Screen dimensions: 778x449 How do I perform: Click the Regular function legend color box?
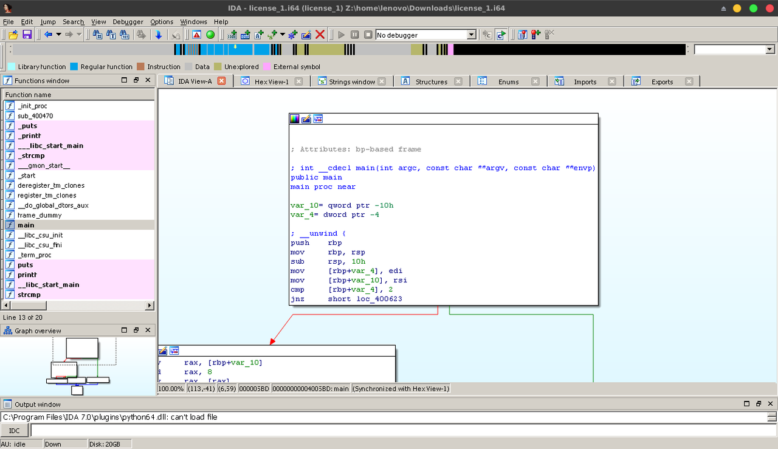74,67
